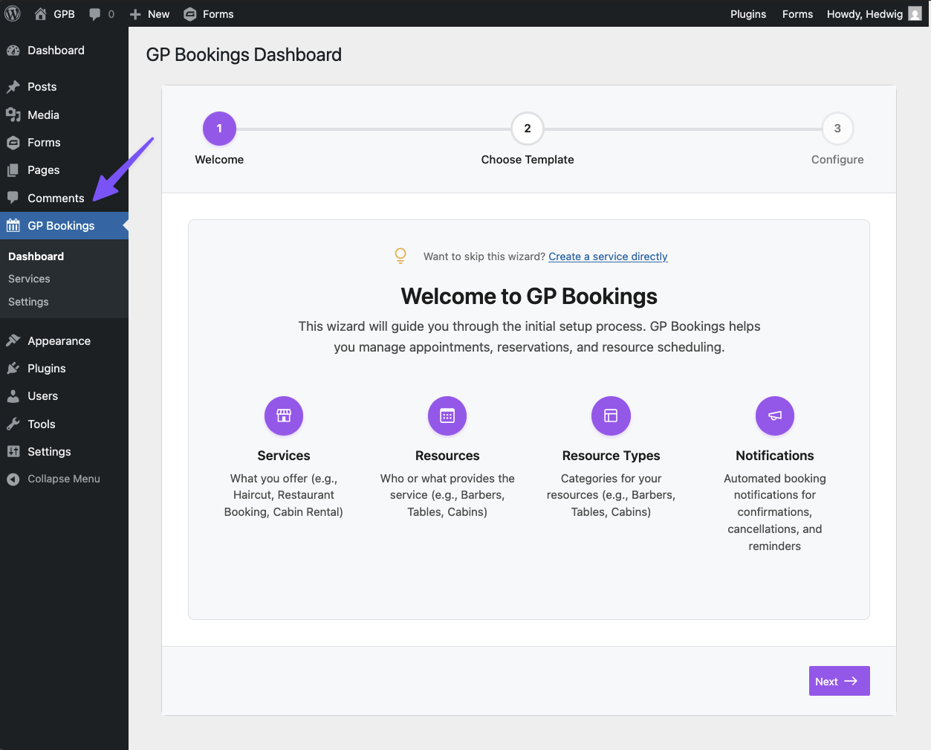Collapse the admin sidebar menu
Image resolution: width=931 pixels, height=750 pixels.
tap(64, 479)
